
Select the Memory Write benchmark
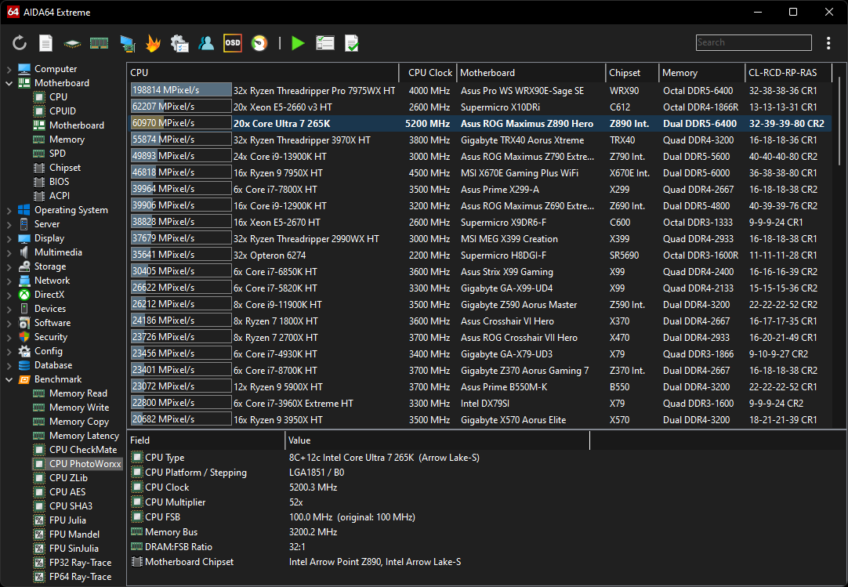[x=79, y=408]
